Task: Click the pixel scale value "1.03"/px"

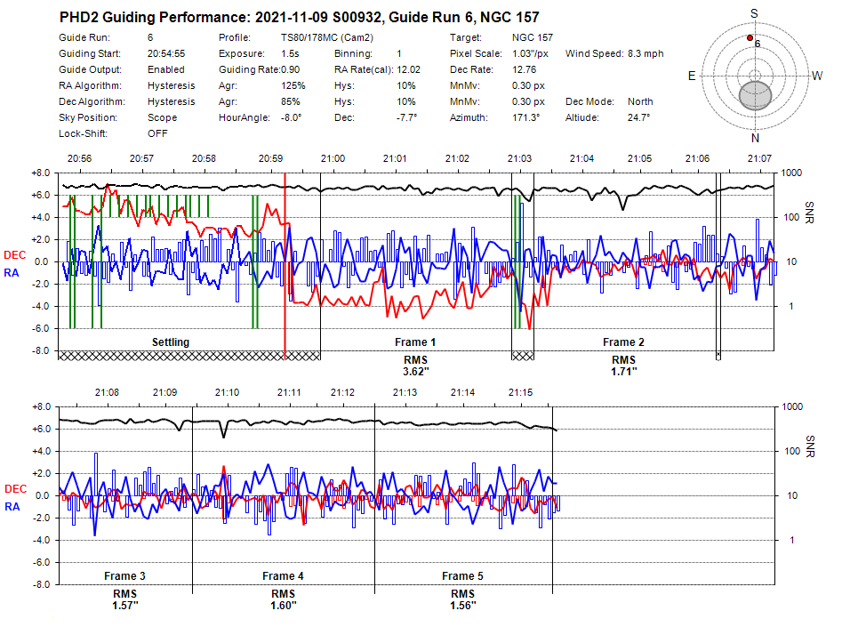Action: [530, 53]
